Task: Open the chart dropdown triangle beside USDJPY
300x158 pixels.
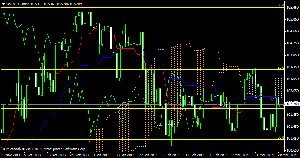Action: [4, 4]
